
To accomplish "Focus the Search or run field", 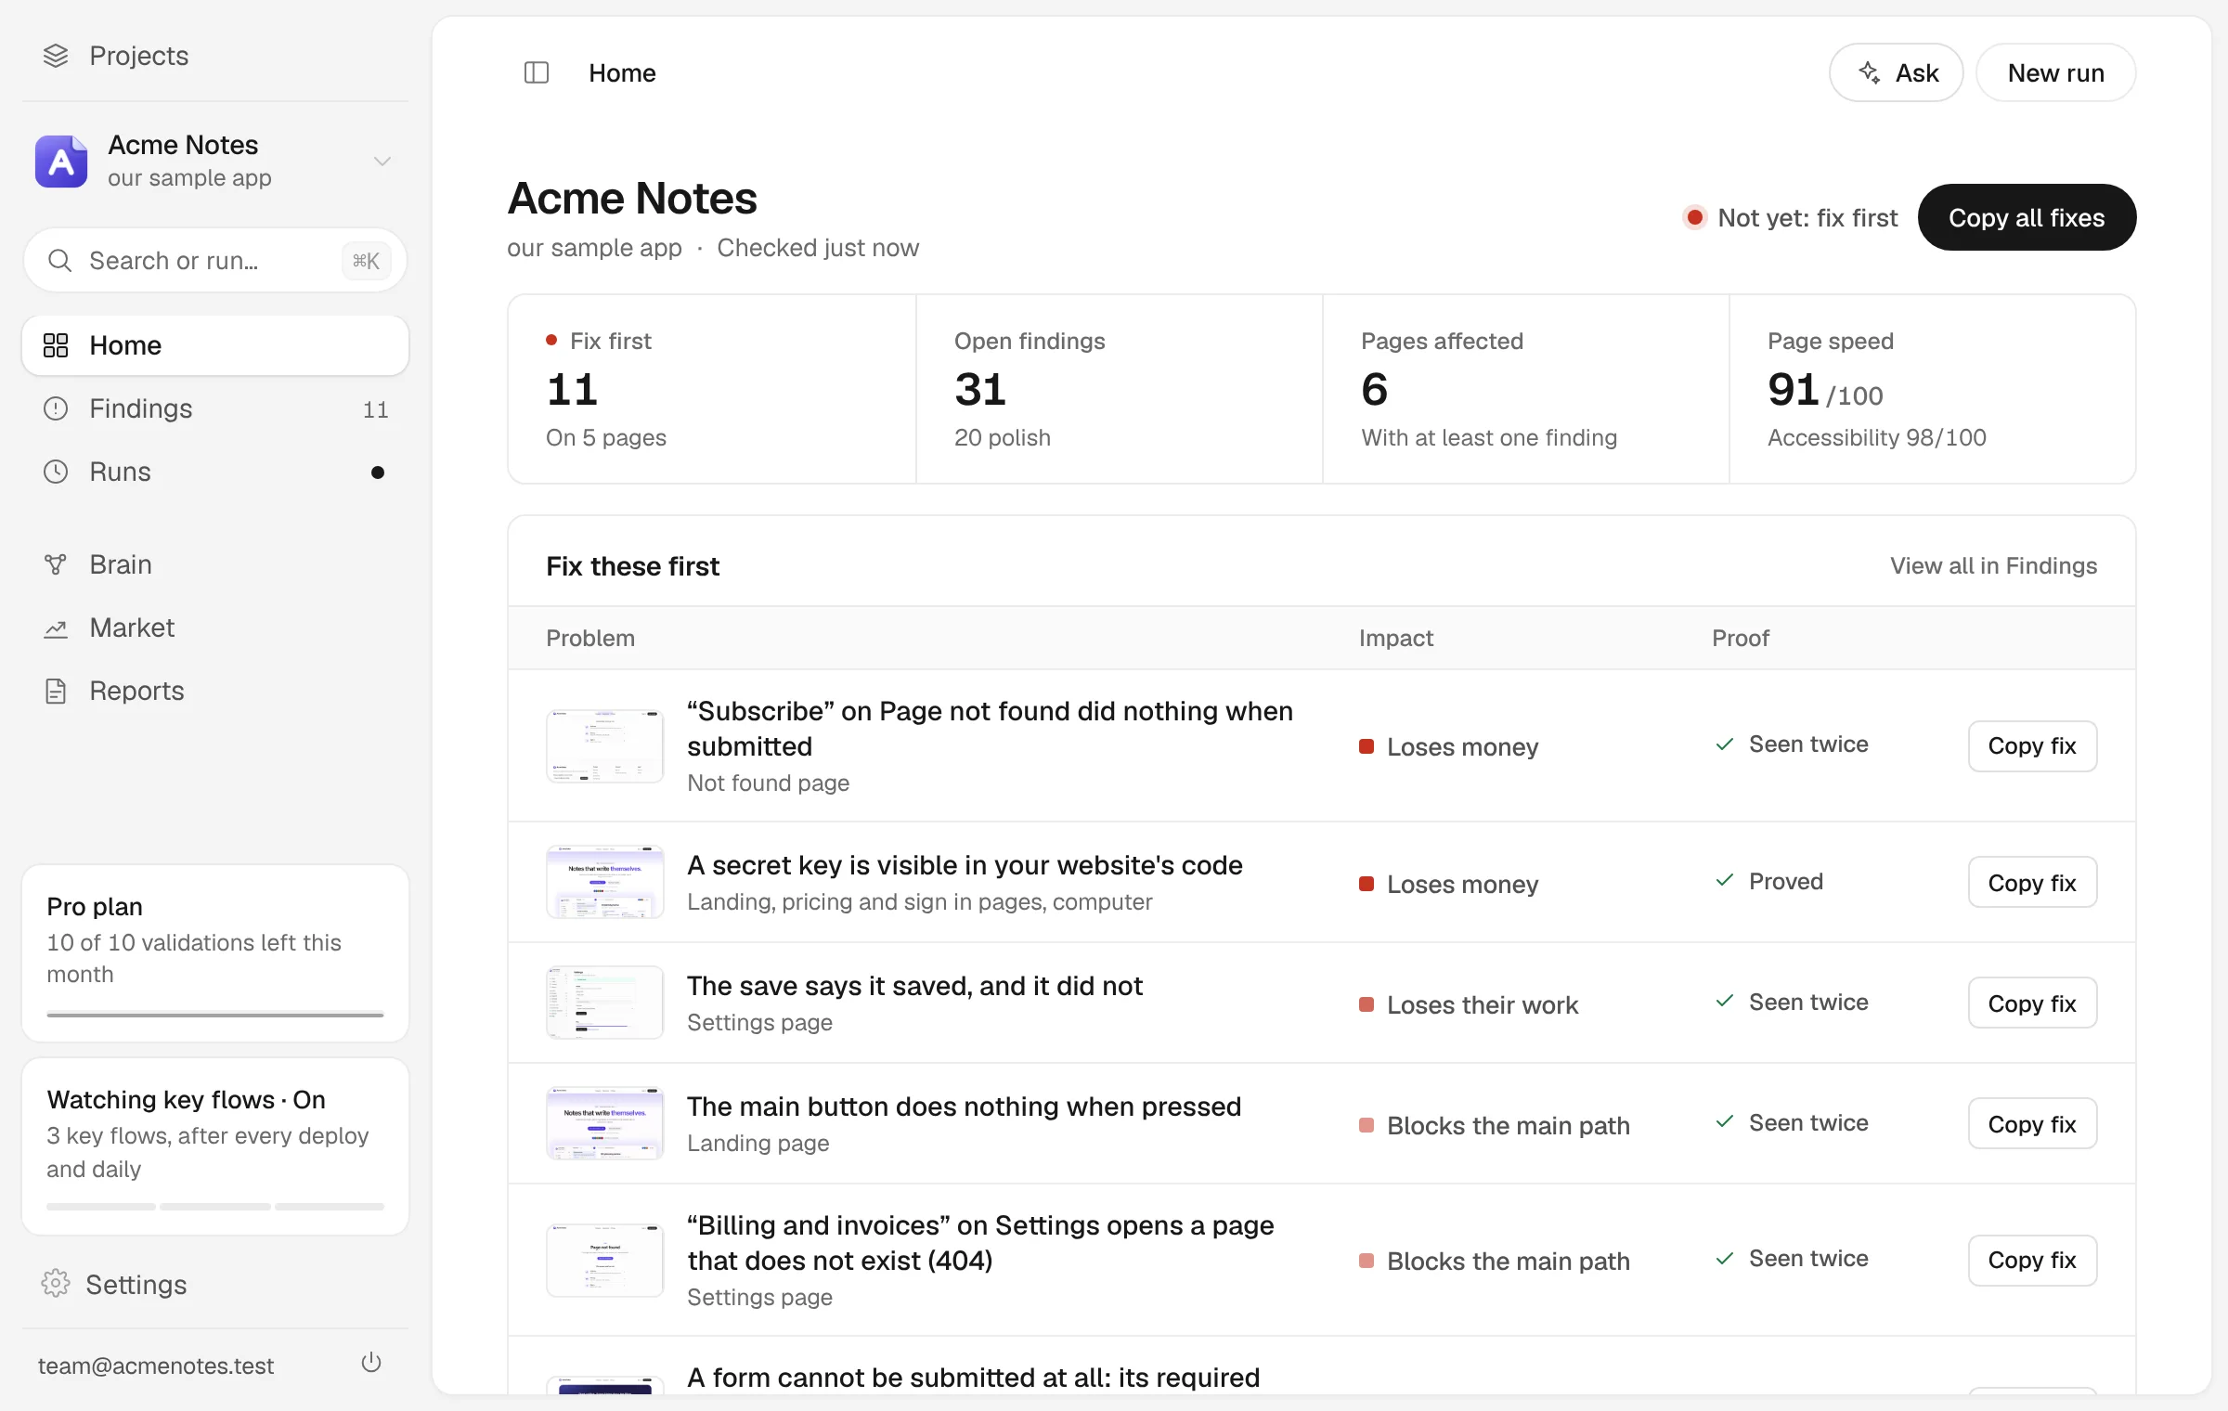I will tap(215, 261).
